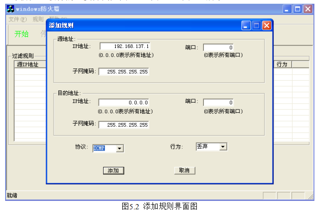
Task: Click the 过滤规则 group label
Action: 23,56
